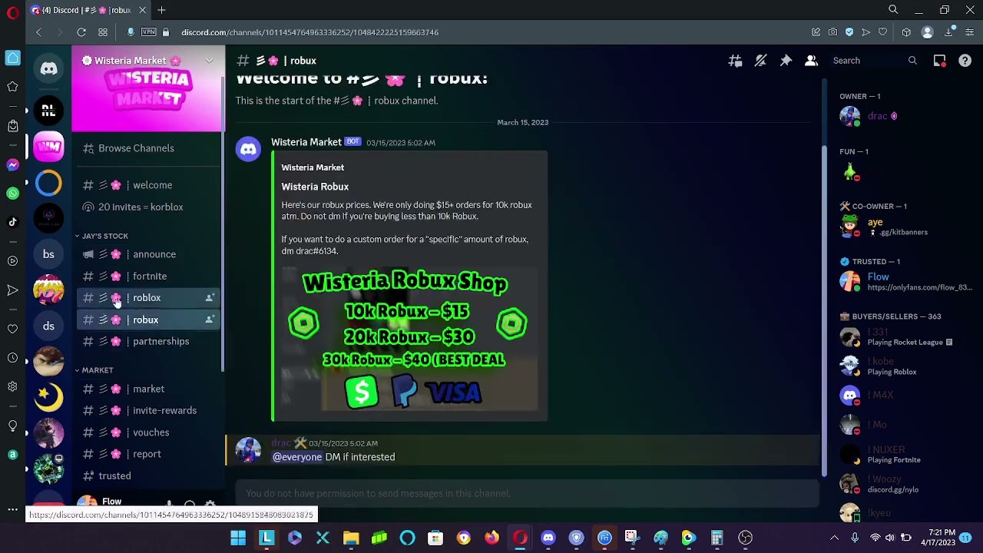
Task: Select the bs server icon
Action: pyautogui.click(x=48, y=254)
